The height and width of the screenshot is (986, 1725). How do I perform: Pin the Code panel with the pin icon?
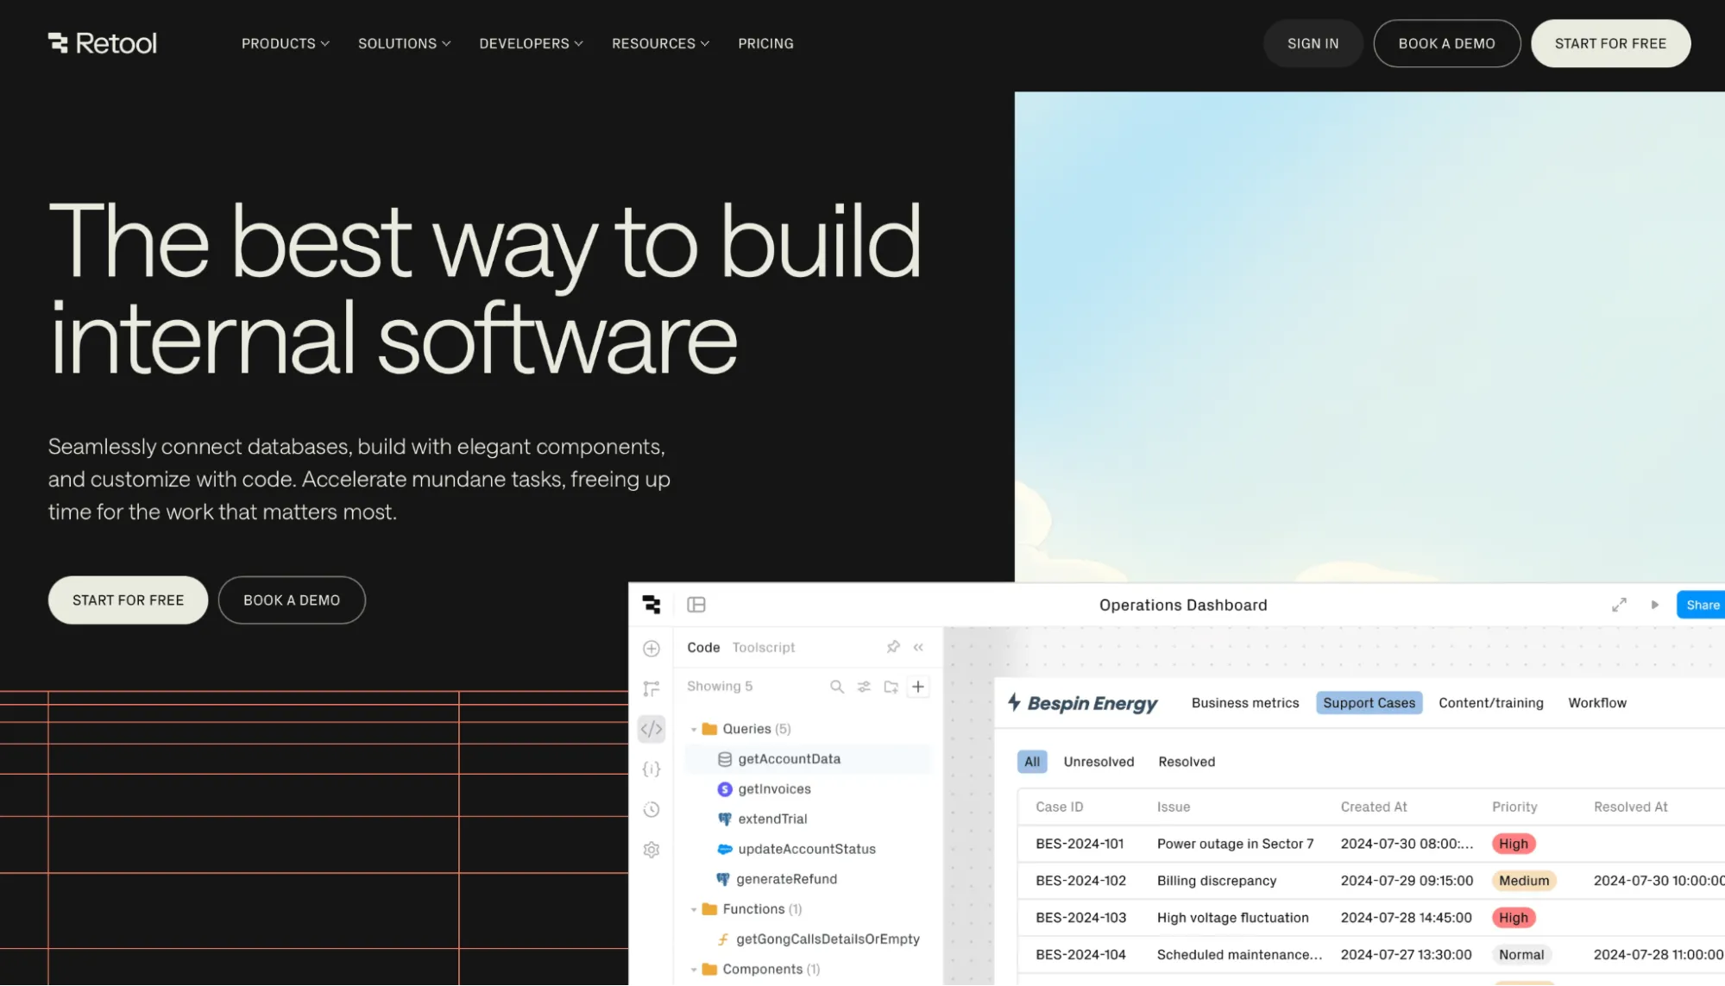[x=893, y=647]
